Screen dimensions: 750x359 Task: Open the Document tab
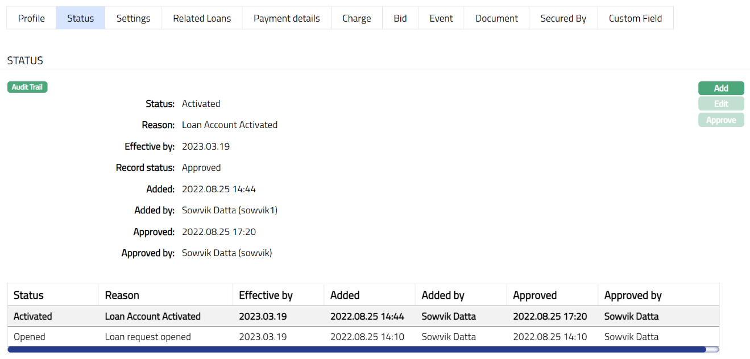(x=496, y=18)
